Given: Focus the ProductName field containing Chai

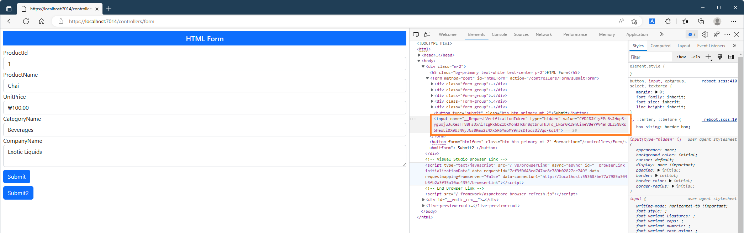Looking at the screenshot, I should 205,86.
